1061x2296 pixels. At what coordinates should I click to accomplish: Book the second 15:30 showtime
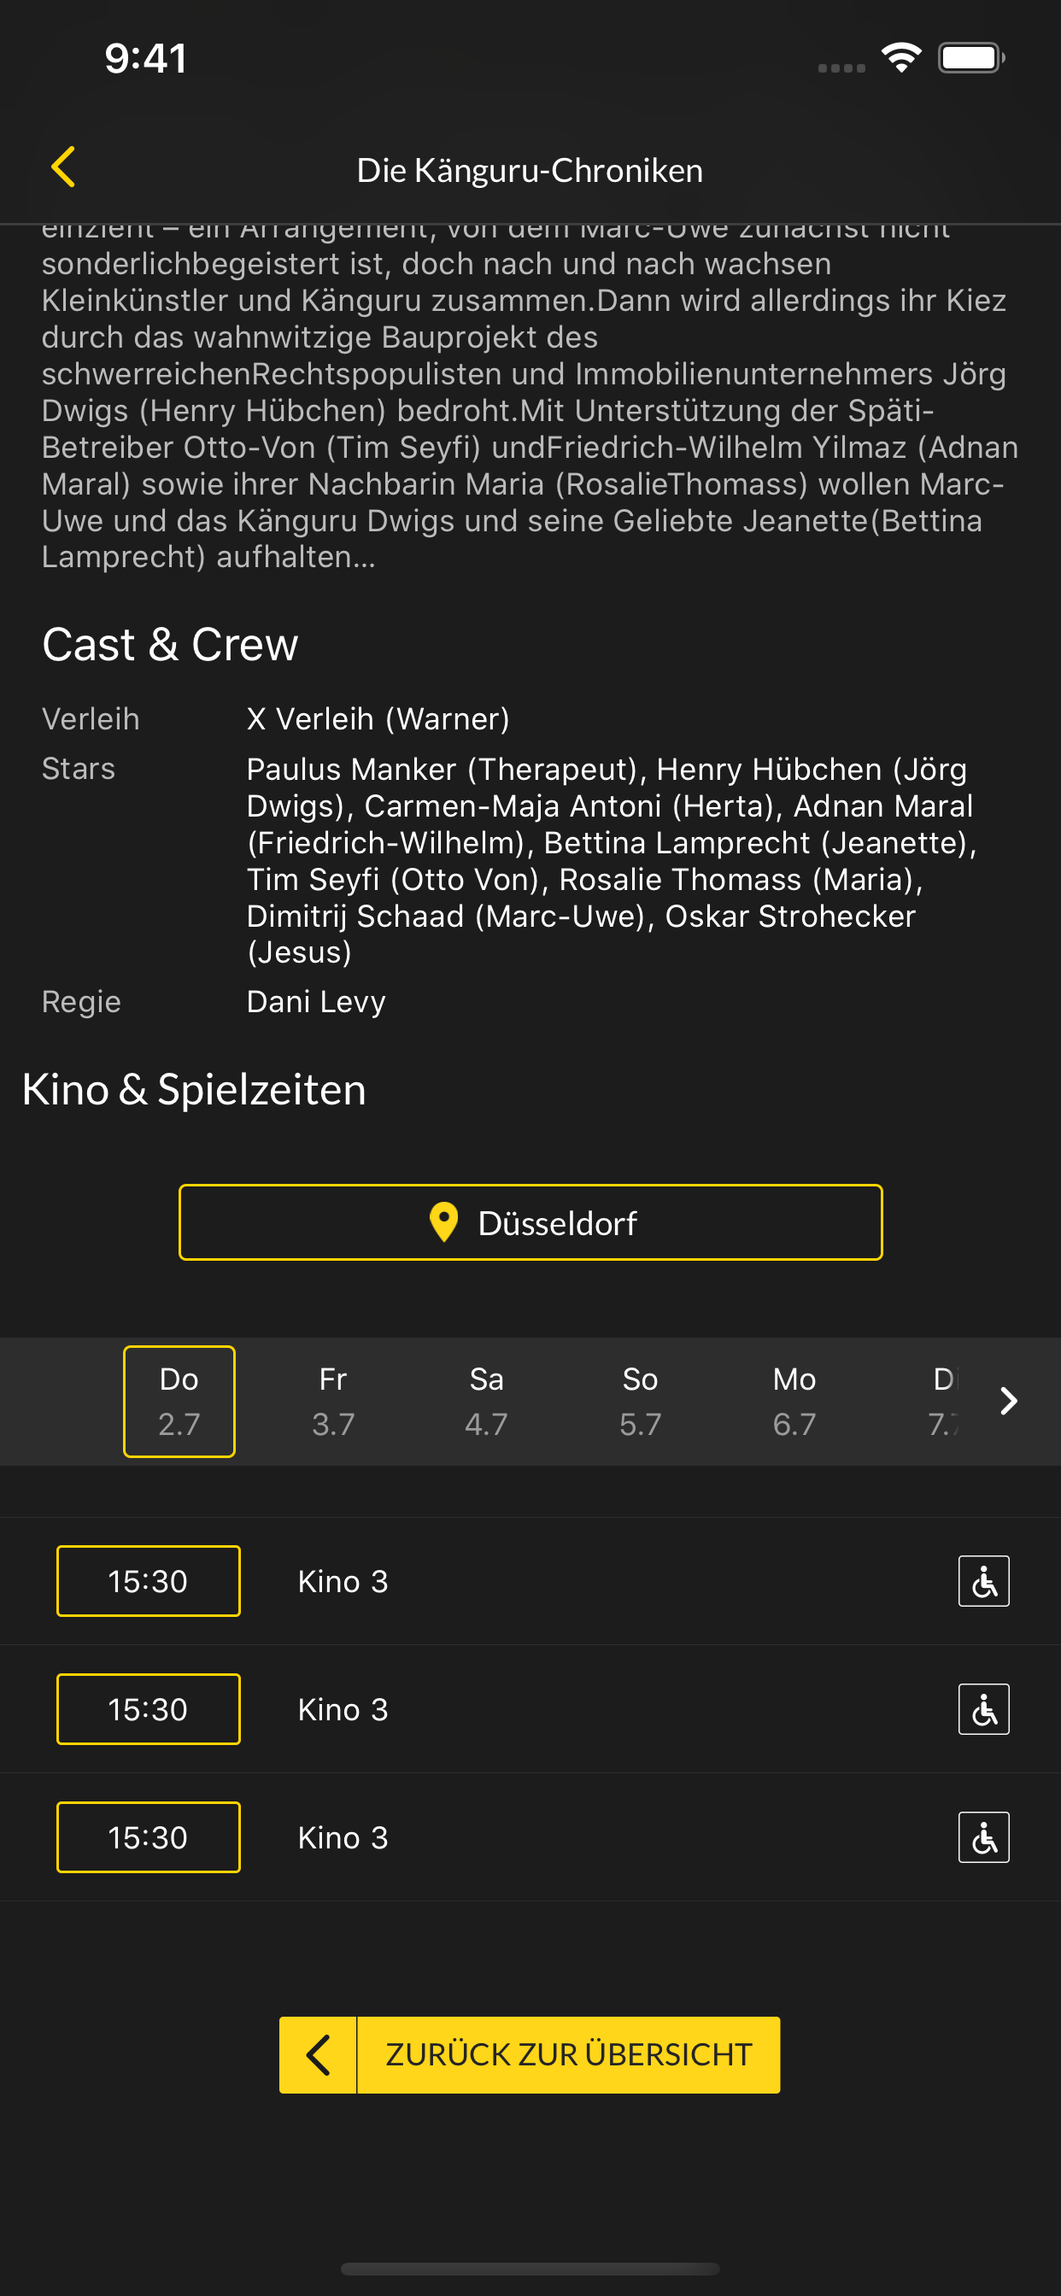point(148,1709)
